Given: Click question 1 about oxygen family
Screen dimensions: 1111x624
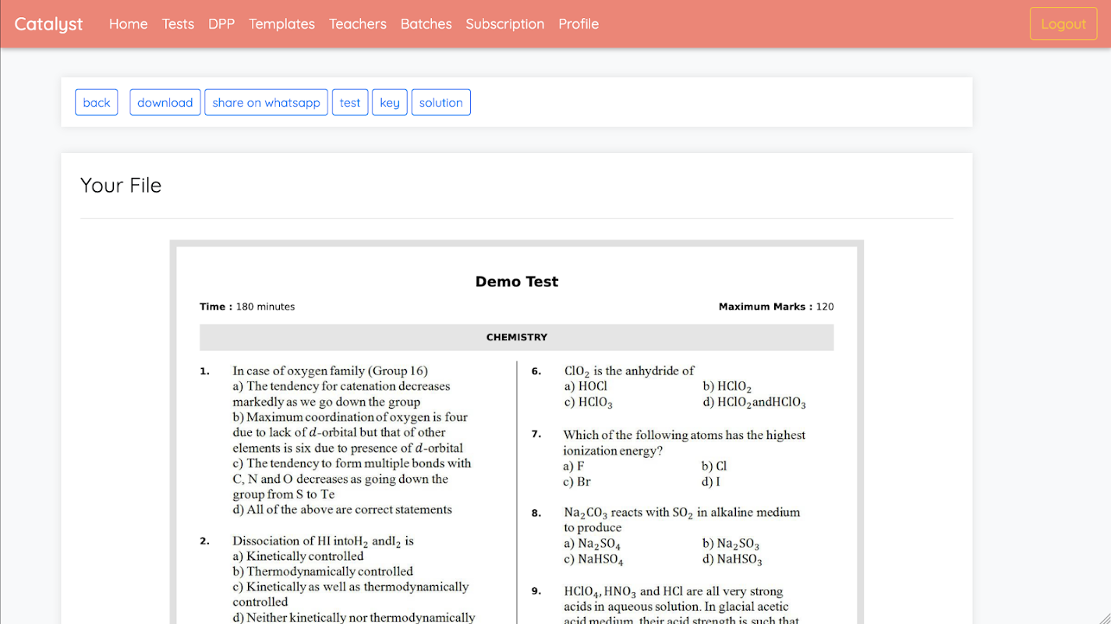Looking at the screenshot, I should (x=330, y=371).
